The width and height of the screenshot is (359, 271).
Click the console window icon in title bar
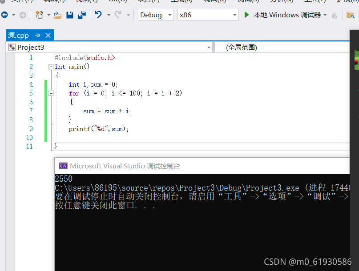(63, 166)
